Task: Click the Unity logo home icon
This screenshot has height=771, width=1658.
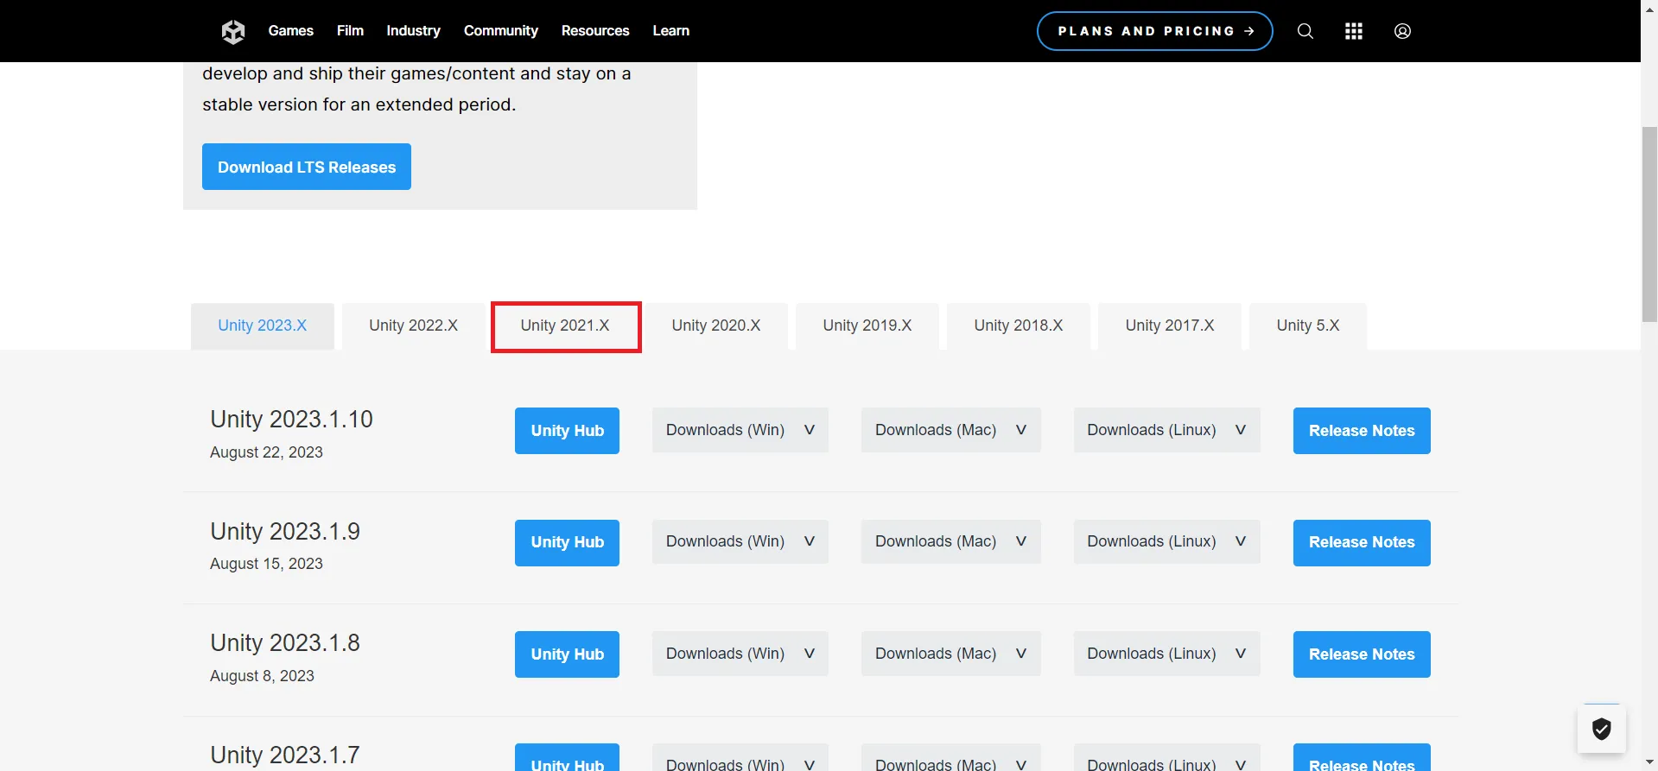Action: coord(233,32)
